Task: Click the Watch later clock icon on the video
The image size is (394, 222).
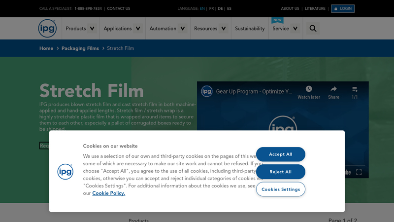Action: [309, 89]
